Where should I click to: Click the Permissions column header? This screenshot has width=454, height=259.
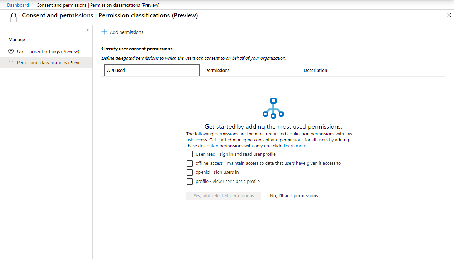(218, 71)
